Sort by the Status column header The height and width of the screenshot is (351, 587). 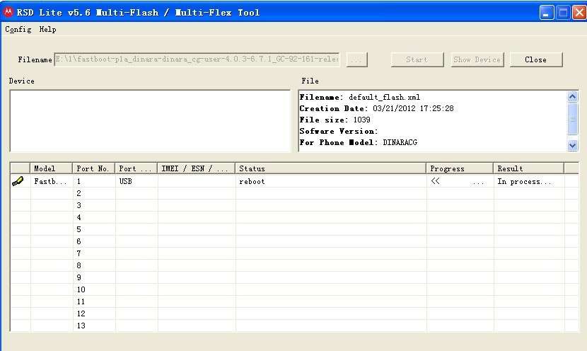coord(330,168)
